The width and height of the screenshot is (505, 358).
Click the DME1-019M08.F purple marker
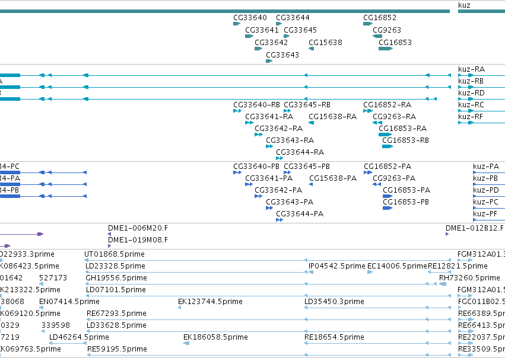110,246
